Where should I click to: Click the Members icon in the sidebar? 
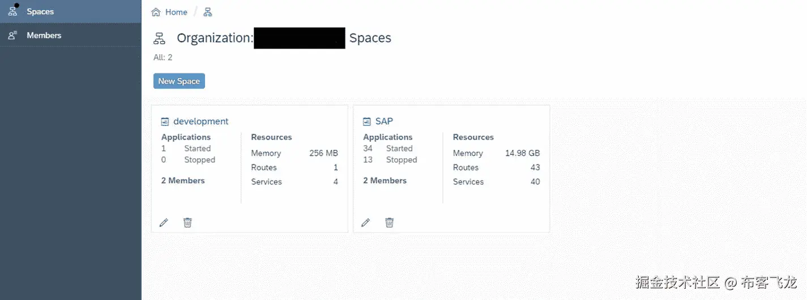(x=12, y=36)
